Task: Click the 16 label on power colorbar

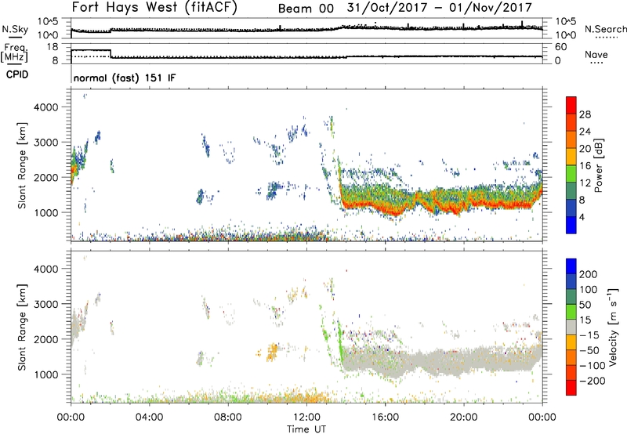Action: tap(585, 166)
